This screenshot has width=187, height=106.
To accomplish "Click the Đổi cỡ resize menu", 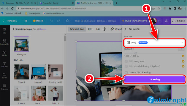I will click(38, 21).
